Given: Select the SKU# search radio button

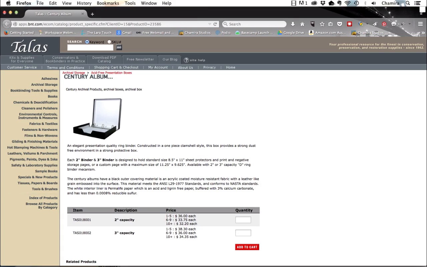Looking at the screenshot, I should coord(109,42).
